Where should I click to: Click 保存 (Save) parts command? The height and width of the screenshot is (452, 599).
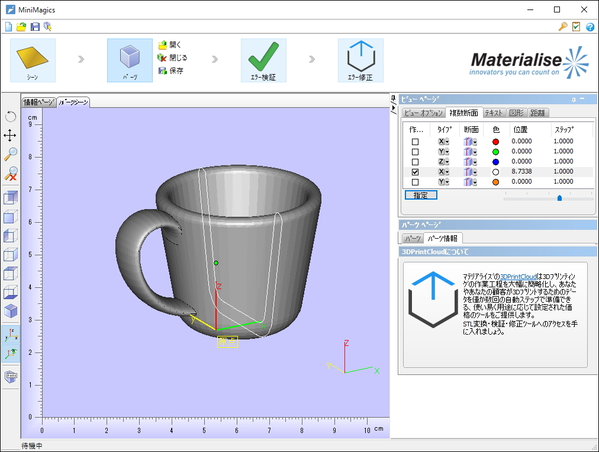tap(170, 70)
